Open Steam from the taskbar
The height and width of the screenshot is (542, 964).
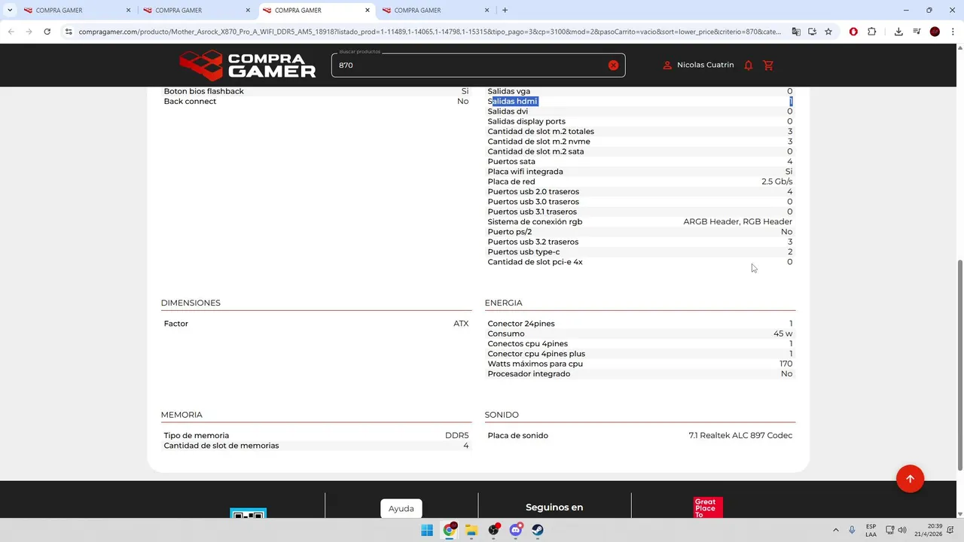(x=538, y=530)
